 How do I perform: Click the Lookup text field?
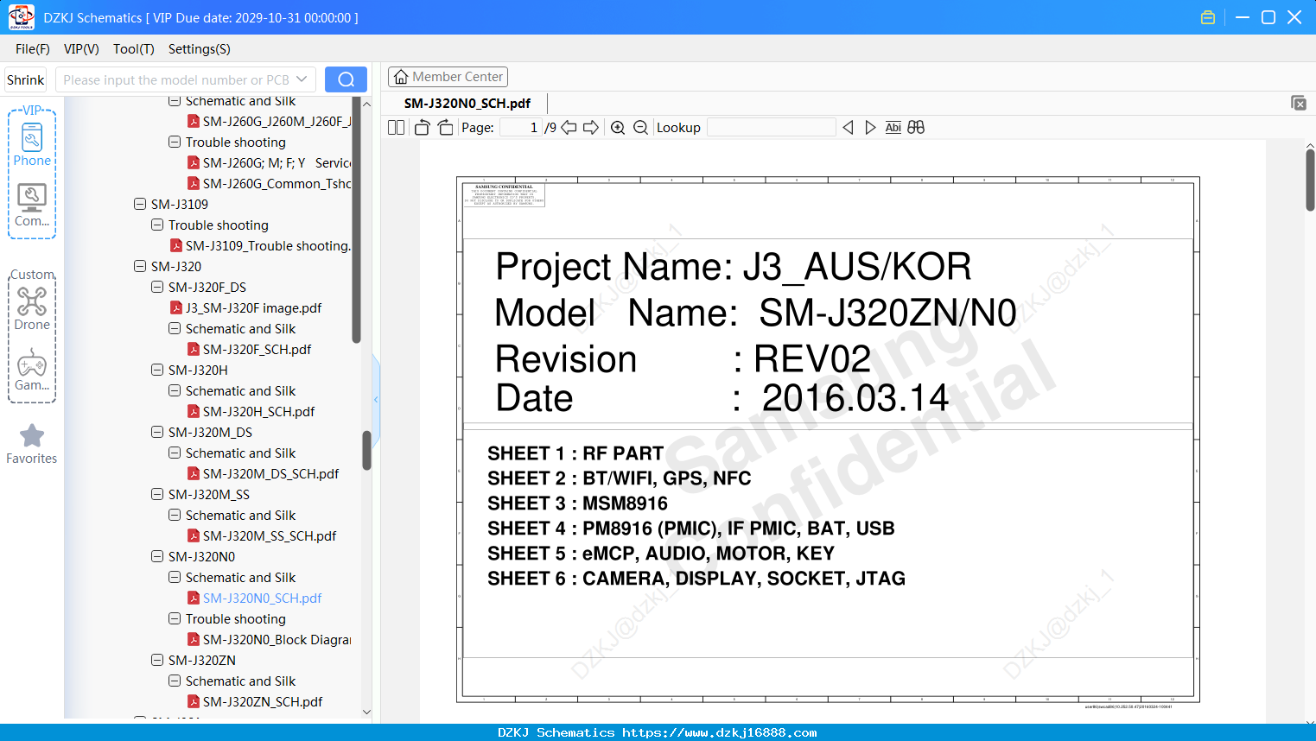click(772, 128)
